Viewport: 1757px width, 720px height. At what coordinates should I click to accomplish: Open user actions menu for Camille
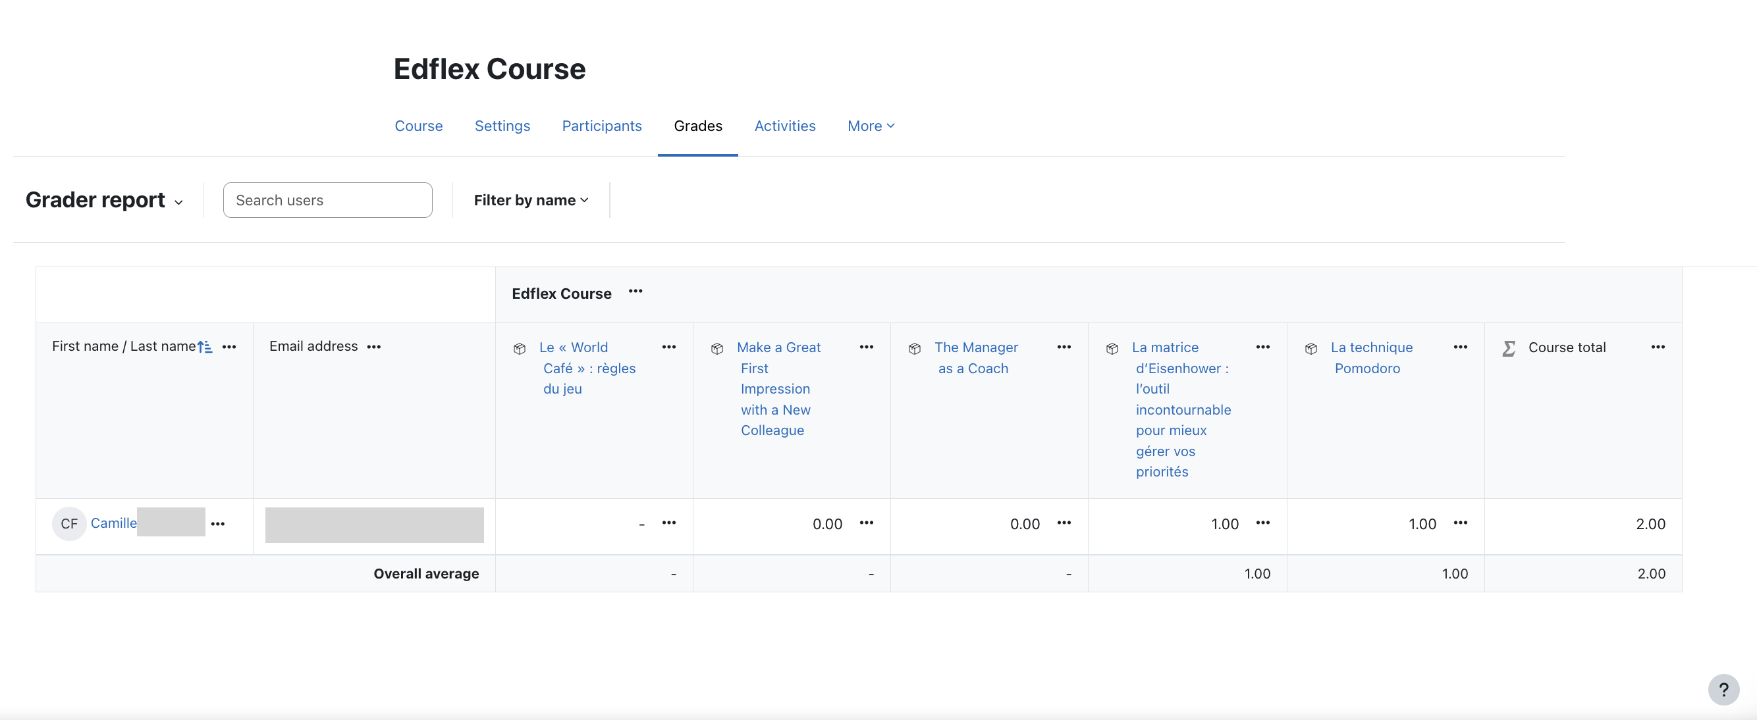(x=217, y=524)
